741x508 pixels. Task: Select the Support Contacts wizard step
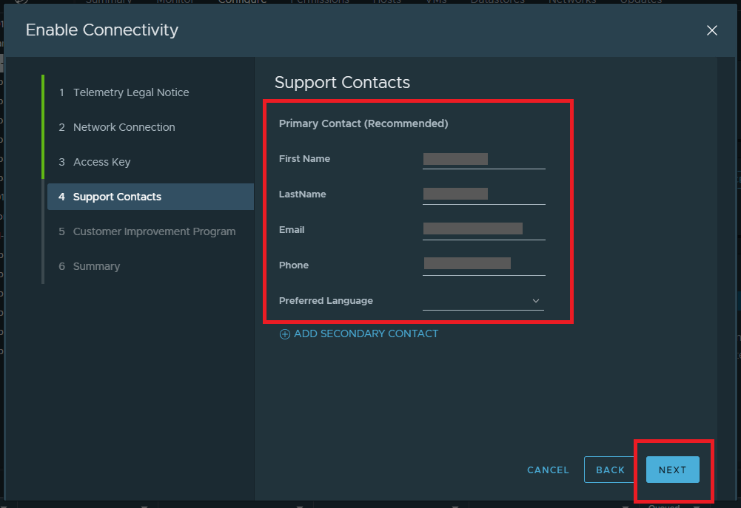coord(117,197)
